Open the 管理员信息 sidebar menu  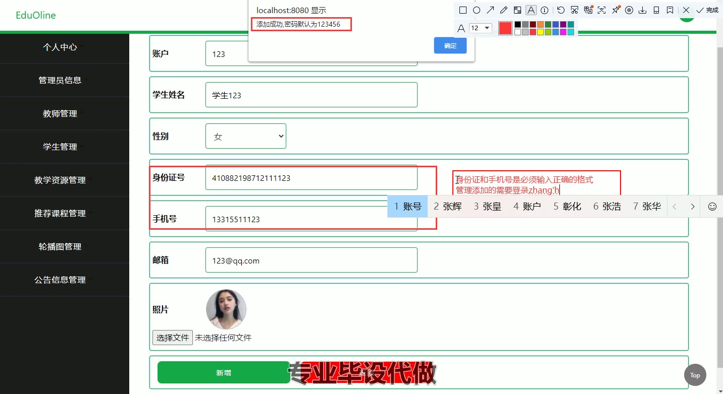pyautogui.click(x=60, y=80)
